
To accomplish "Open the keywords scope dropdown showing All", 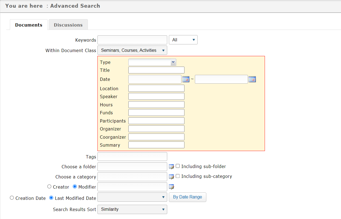I will [x=183, y=40].
